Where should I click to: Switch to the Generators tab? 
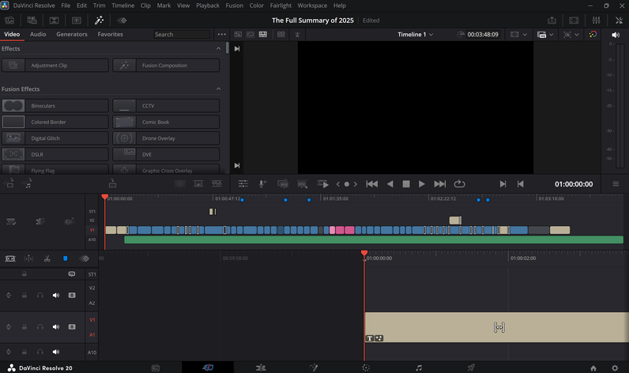[72, 35]
